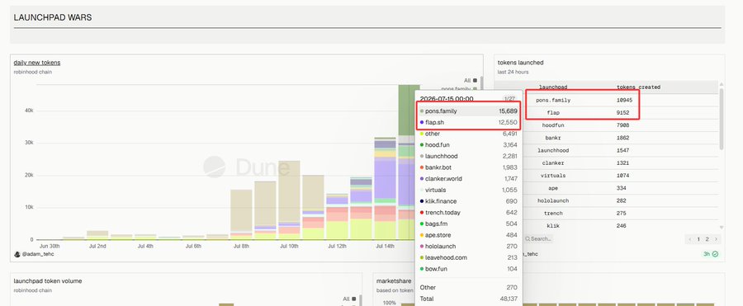Click the next page chevron in table pagination
The image size is (743, 306).
716,239
